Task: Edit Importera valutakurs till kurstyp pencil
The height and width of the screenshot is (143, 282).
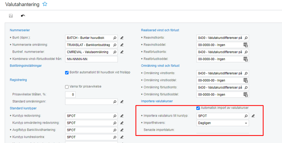Action: (x=253, y=116)
